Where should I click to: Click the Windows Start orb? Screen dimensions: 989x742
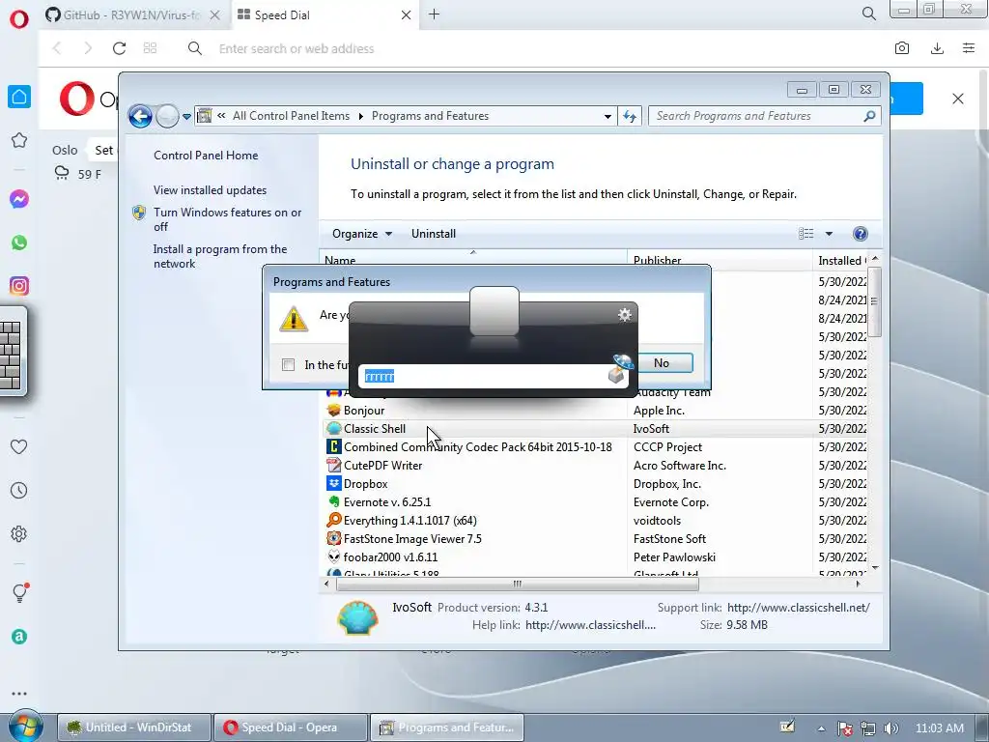(x=25, y=727)
